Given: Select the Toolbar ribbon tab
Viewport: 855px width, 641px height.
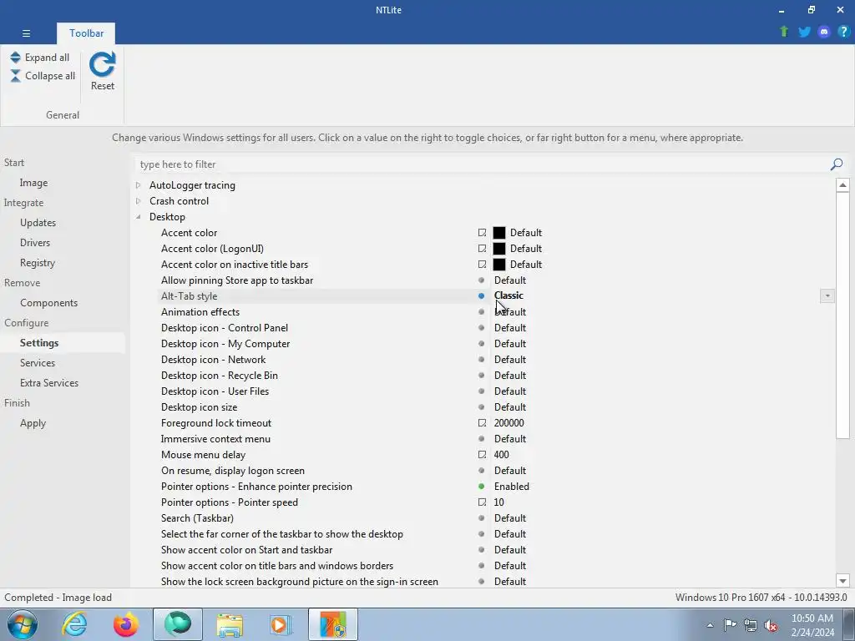Looking at the screenshot, I should pyautogui.click(x=86, y=33).
